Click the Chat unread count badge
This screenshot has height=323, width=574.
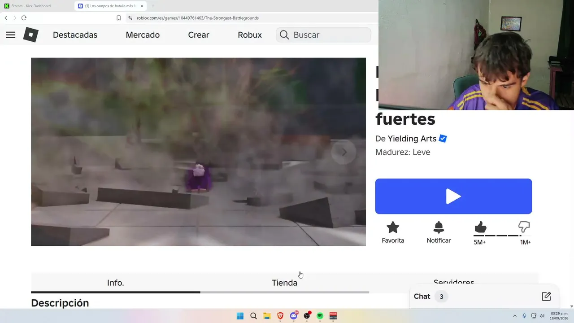click(x=441, y=297)
